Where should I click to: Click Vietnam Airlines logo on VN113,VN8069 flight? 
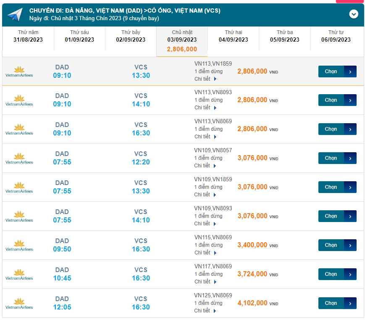[19, 129]
